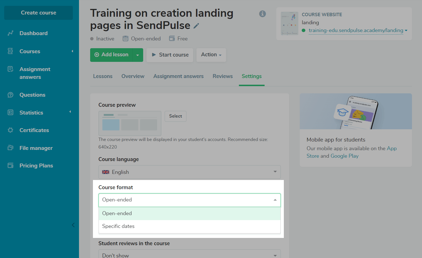Open the training-edu.sendpulse.academy/landing link
The width and height of the screenshot is (422, 258).
tap(356, 30)
